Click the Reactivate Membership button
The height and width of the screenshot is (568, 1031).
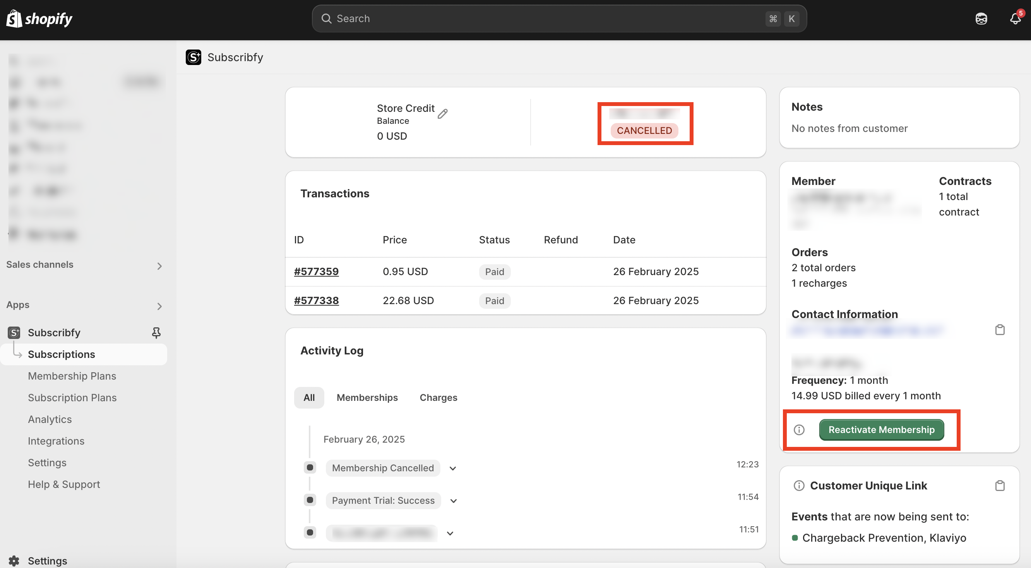(x=881, y=429)
